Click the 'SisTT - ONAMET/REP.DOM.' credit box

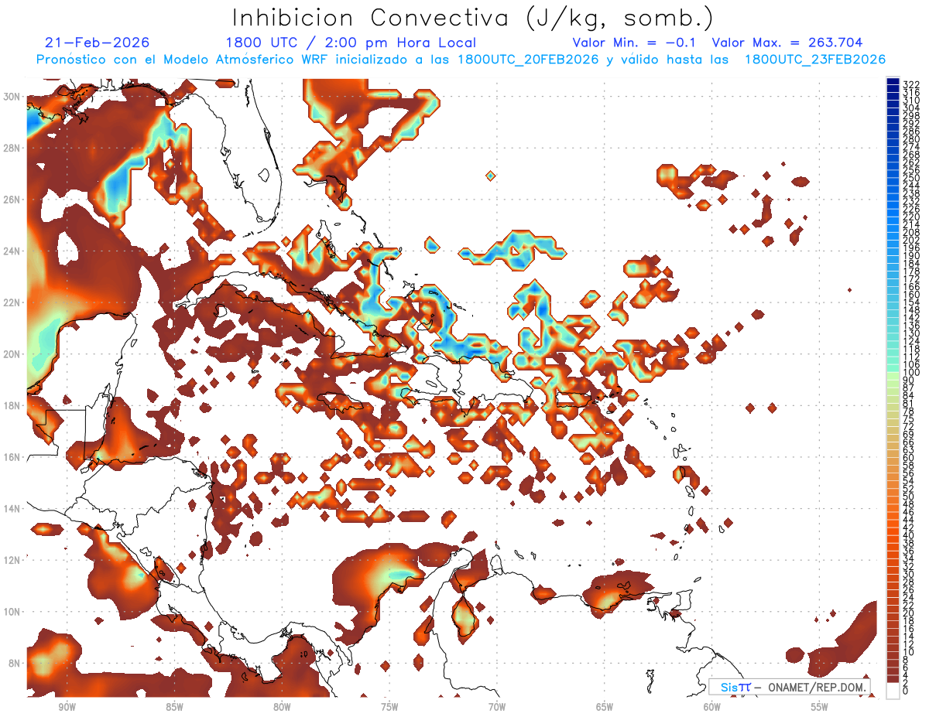coord(790,687)
